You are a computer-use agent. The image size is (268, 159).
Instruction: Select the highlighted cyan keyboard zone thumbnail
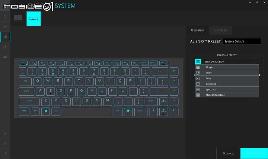pyautogui.click(x=33, y=19)
